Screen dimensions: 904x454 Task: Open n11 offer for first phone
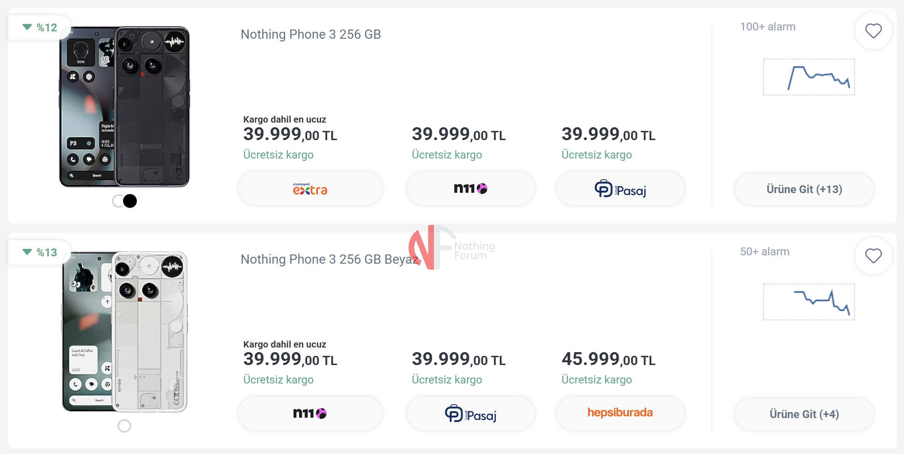point(470,189)
